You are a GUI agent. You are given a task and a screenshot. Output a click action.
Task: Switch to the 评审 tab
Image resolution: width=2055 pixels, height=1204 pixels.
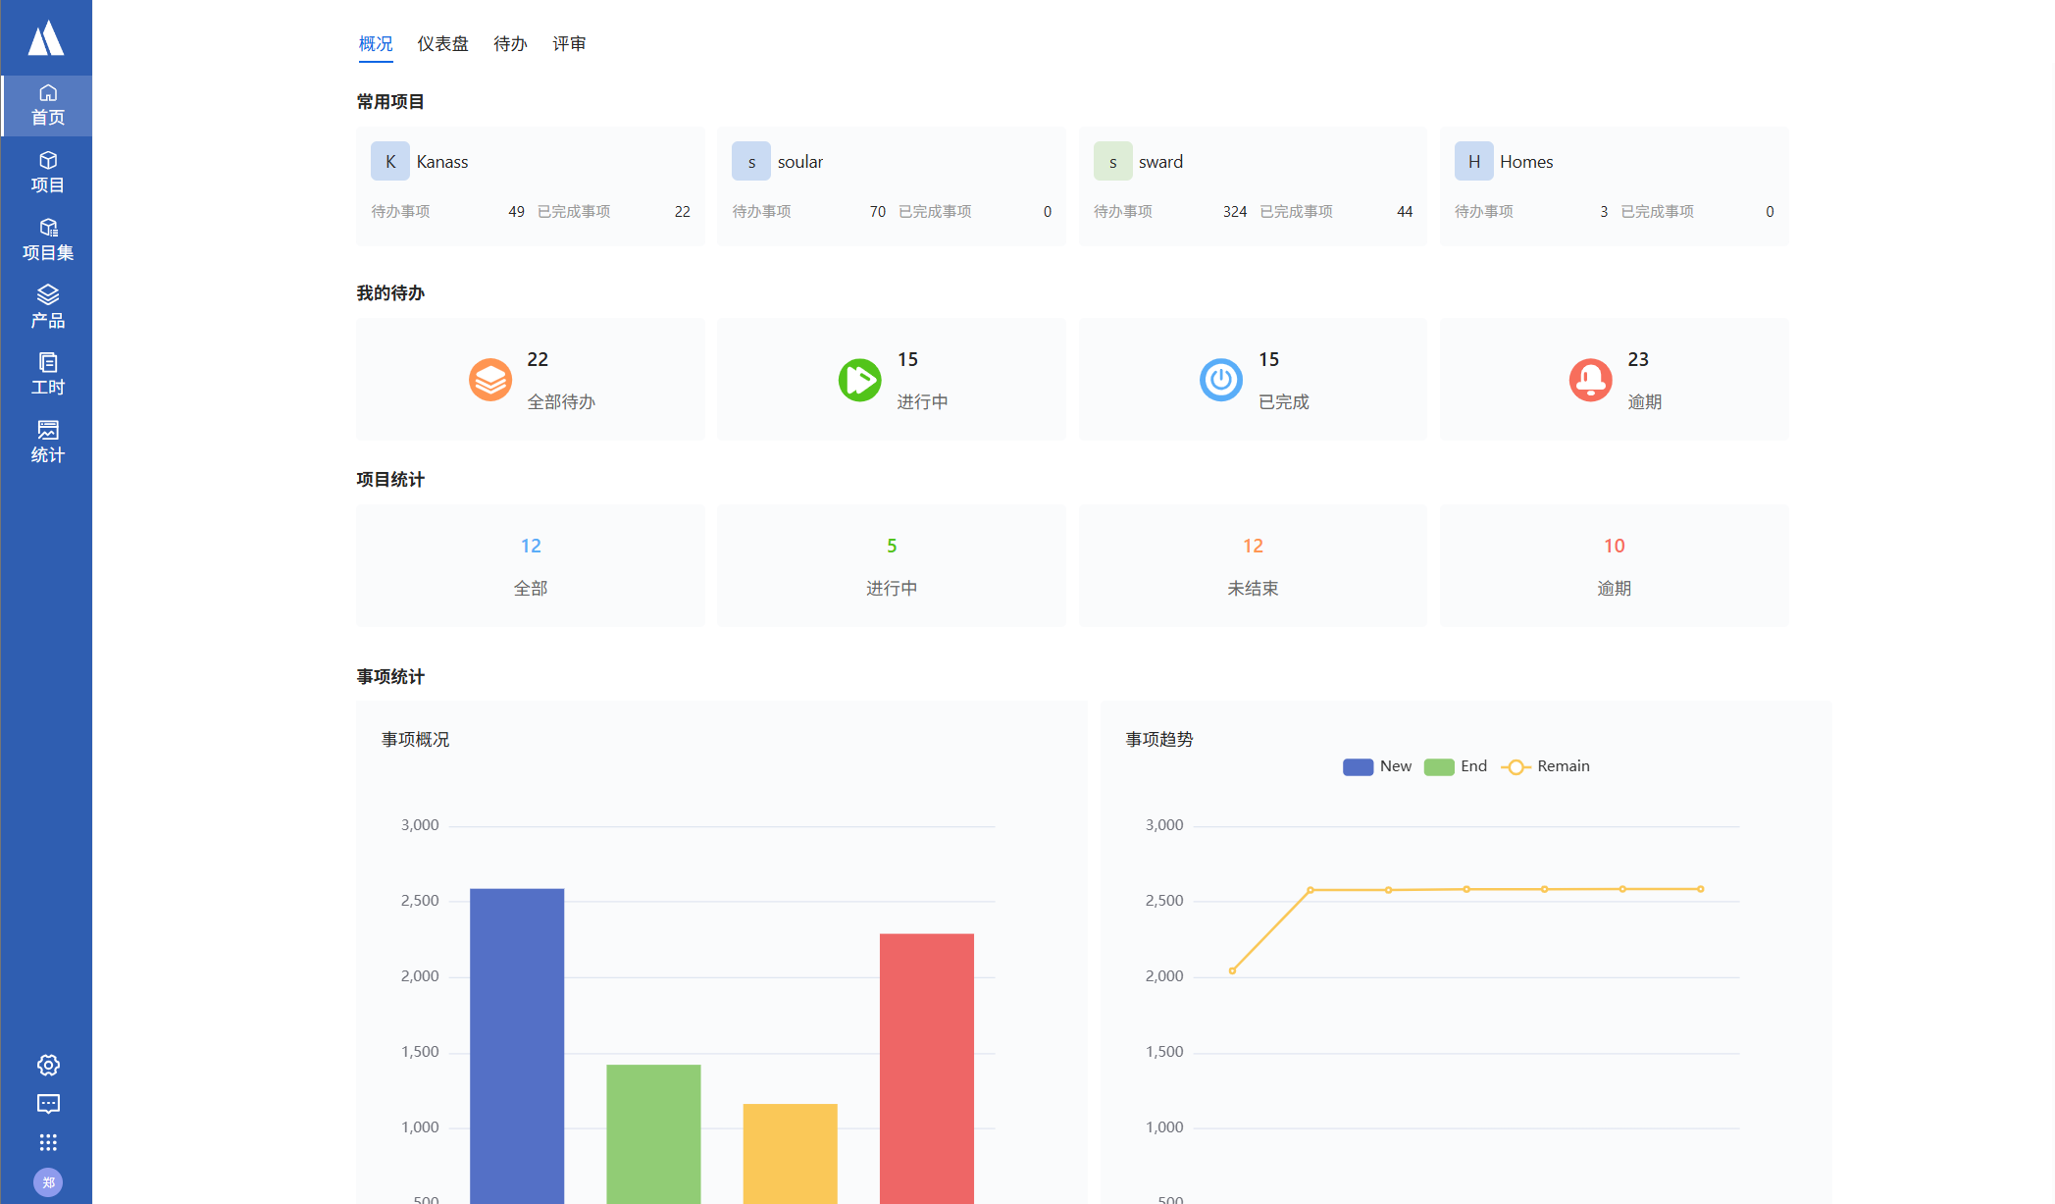[x=569, y=44]
